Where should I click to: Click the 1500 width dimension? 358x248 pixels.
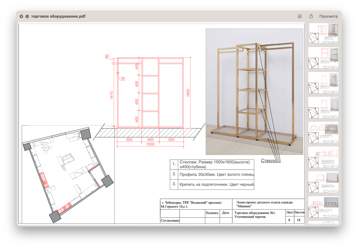pyautogui.click(x=150, y=144)
